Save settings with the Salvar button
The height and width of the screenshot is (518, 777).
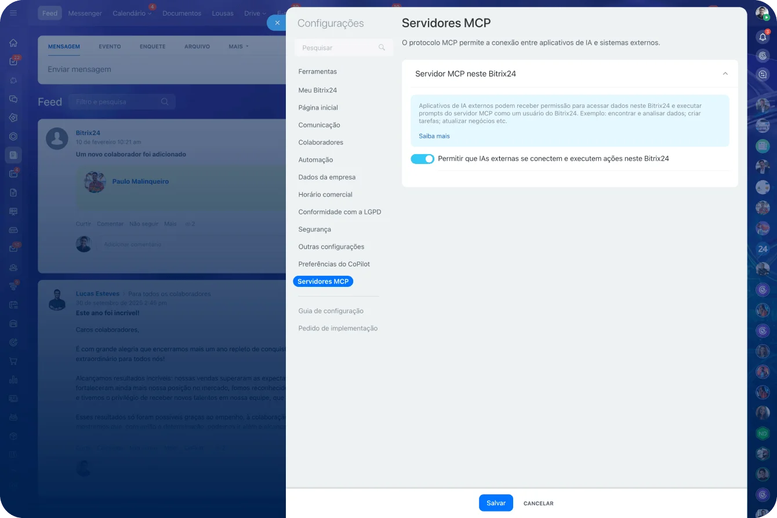(496, 503)
